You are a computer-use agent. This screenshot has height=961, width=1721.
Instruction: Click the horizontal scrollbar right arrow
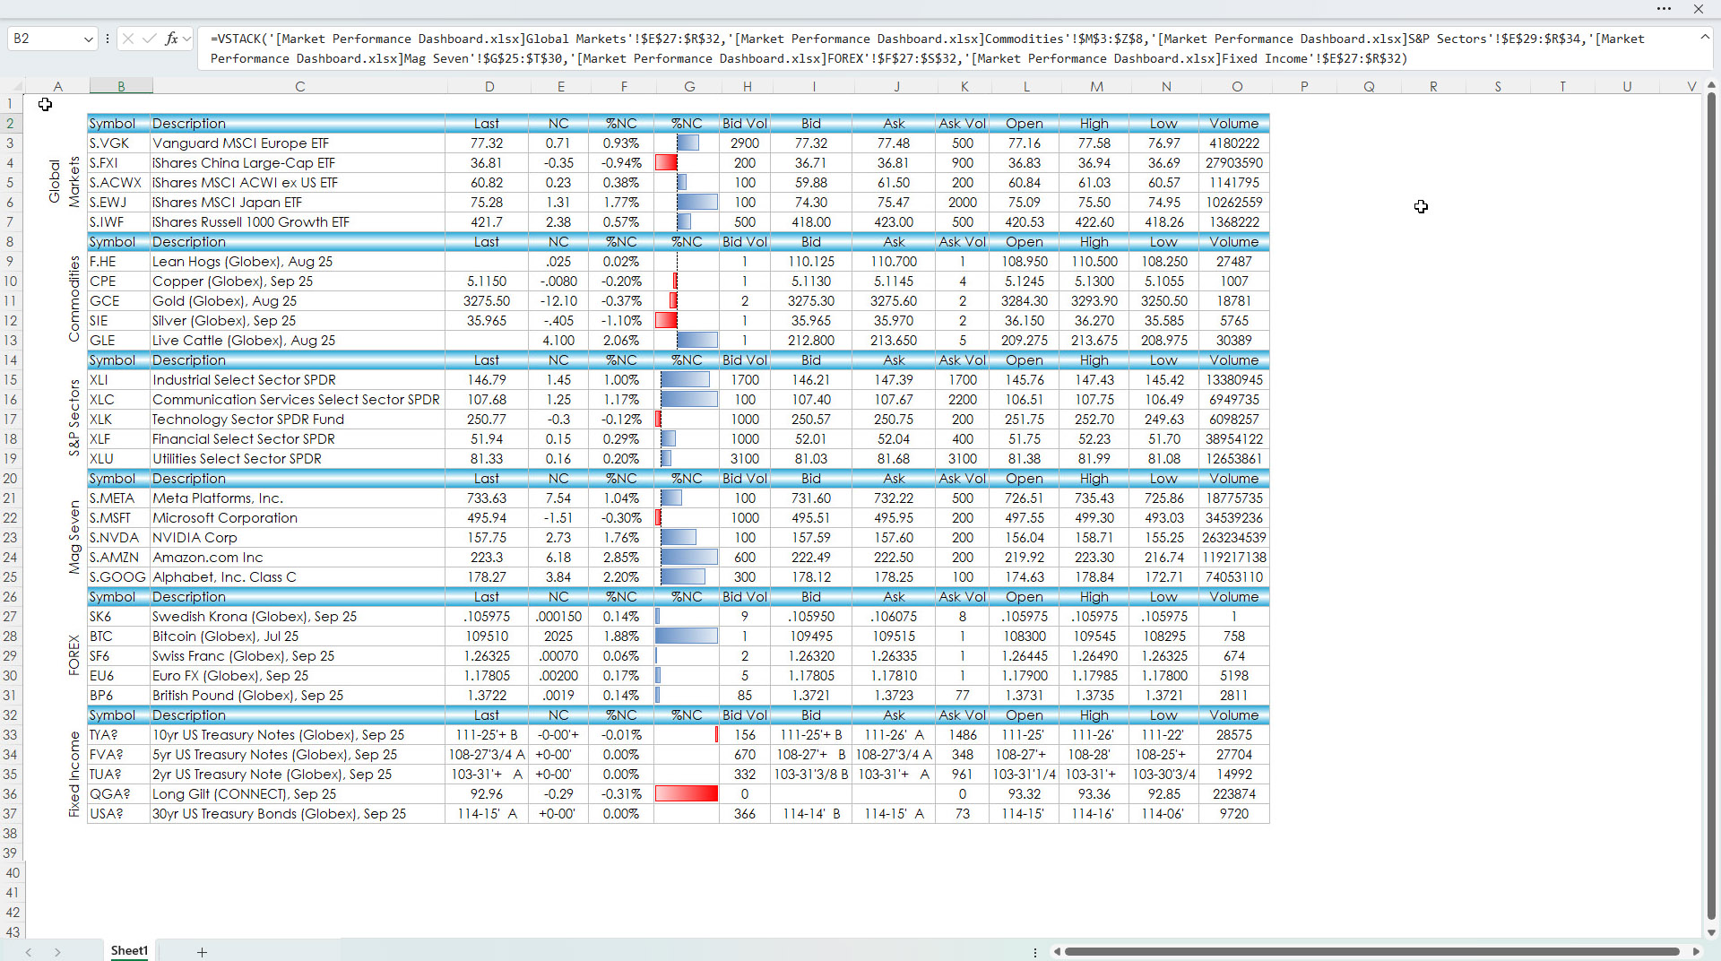click(x=1696, y=952)
